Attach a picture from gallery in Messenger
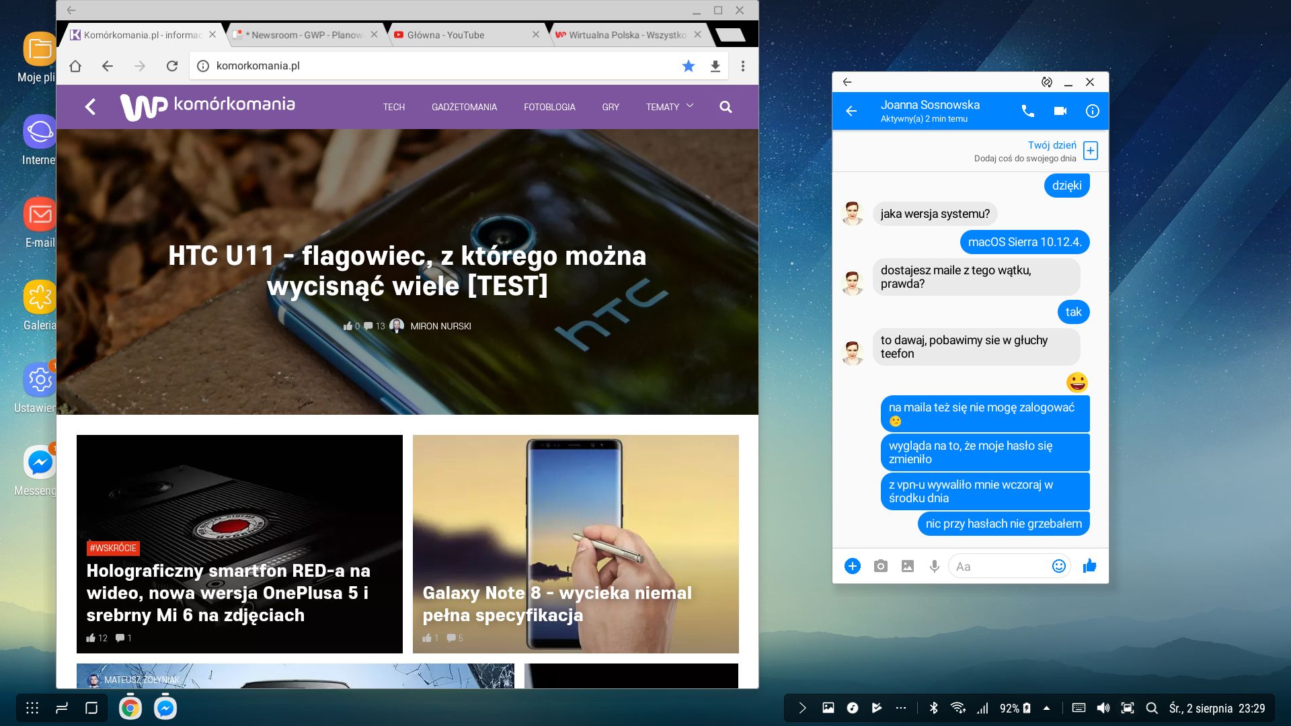The height and width of the screenshot is (726, 1291). point(908,566)
